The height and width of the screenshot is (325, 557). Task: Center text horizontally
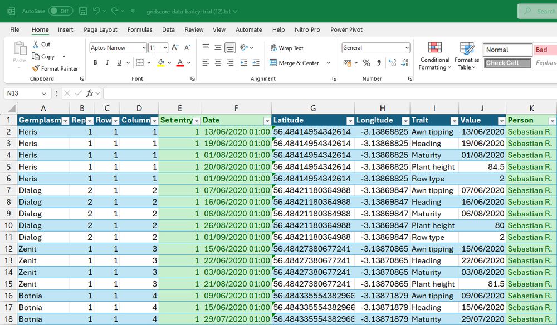coord(218,63)
